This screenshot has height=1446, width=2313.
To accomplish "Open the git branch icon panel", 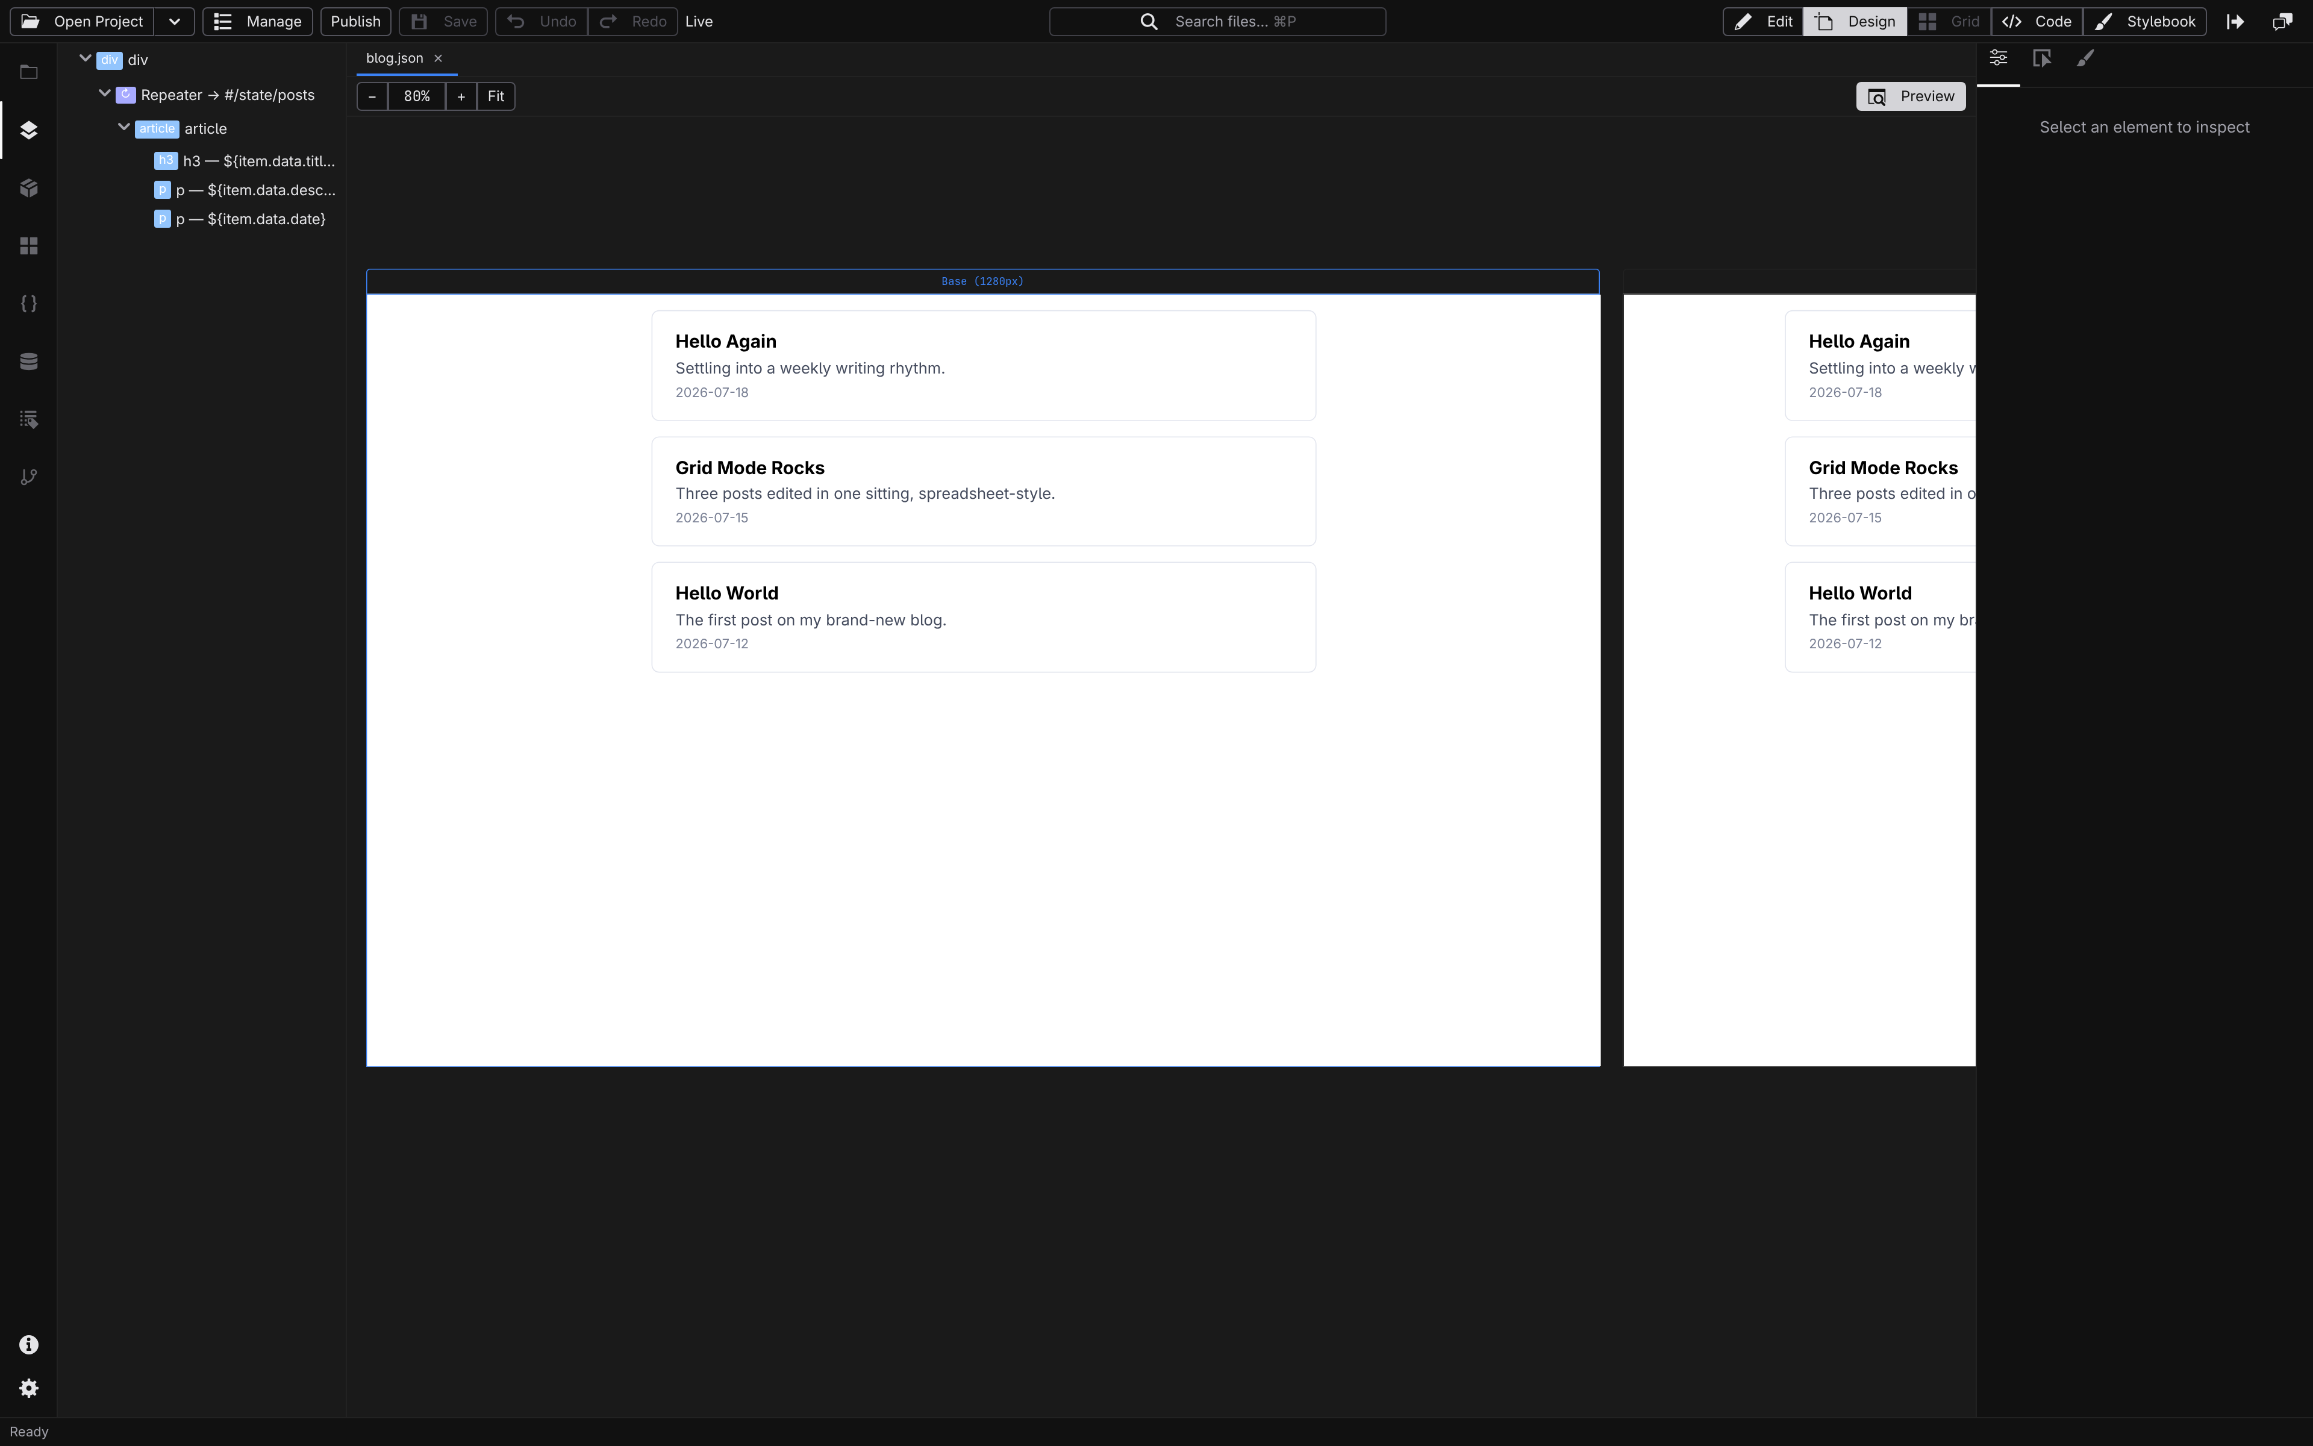I will [29, 477].
